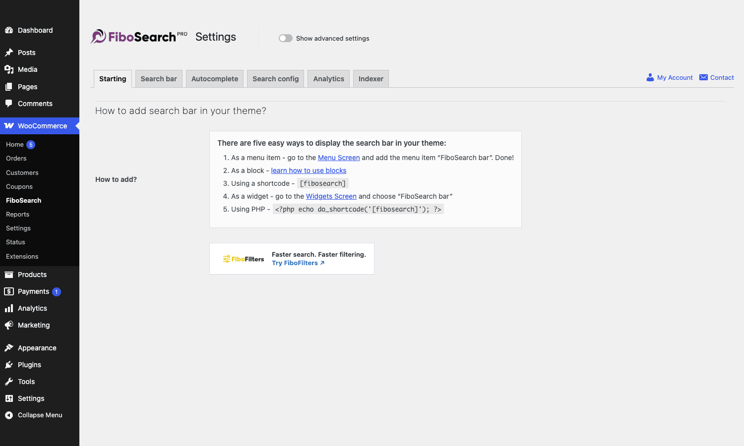Image resolution: width=744 pixels, height=446 pixels.
Task: Click the Plugins plug icon
Action: coord(9,365)
